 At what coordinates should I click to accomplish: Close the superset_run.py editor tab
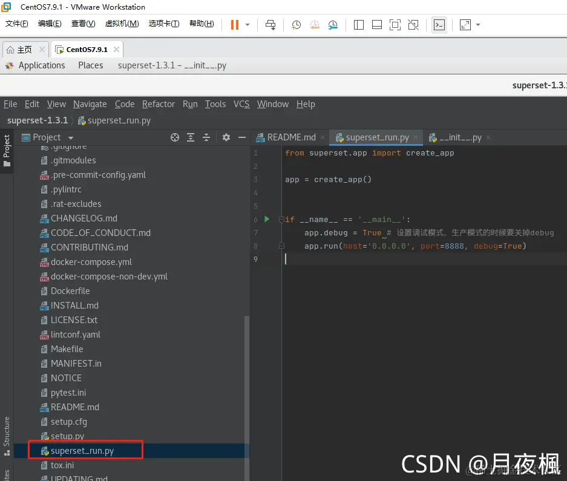point(416,137)
